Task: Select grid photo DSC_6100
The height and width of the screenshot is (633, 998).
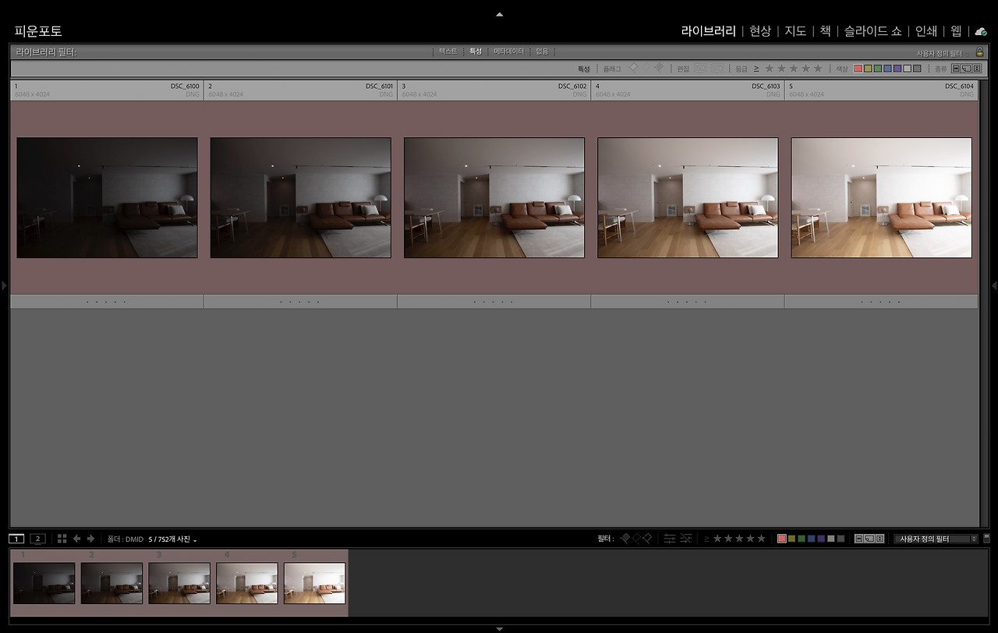Action: pyautogui.click(x=107, y=197)
